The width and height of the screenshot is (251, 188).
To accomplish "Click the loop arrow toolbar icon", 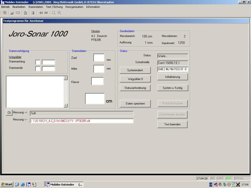I will coord(18,13).
